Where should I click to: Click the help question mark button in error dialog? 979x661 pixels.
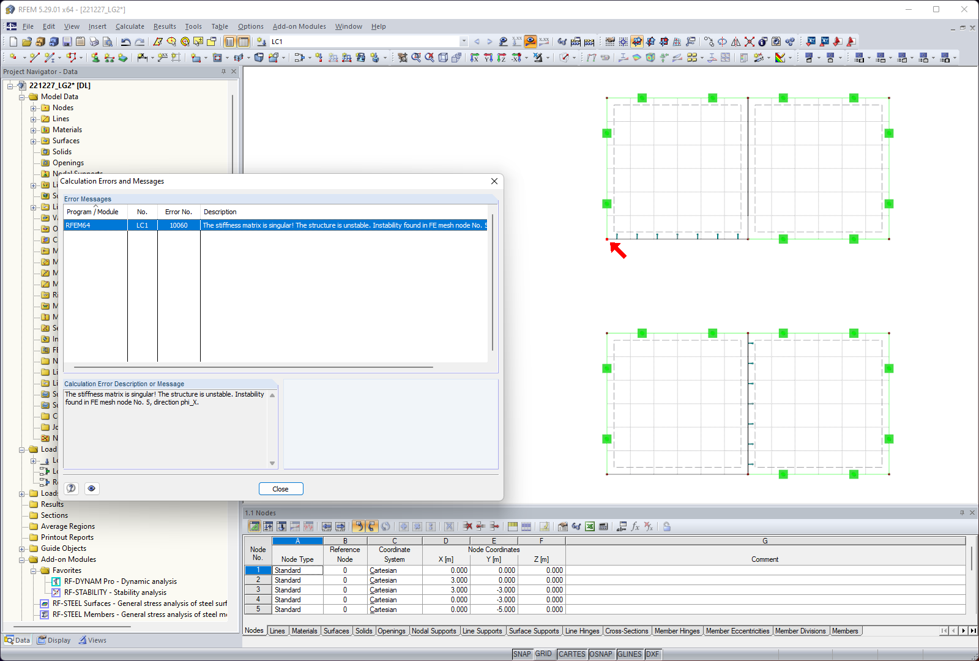72,488
